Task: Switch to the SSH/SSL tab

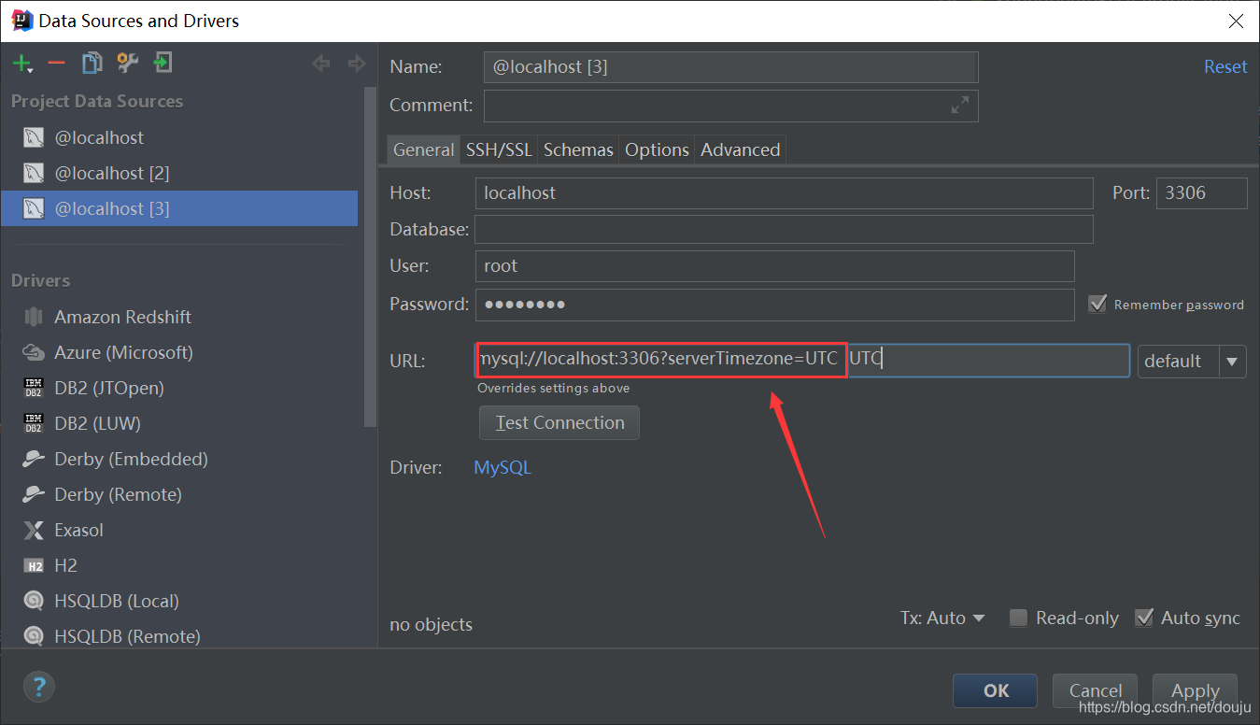Action: pos(499,149)
